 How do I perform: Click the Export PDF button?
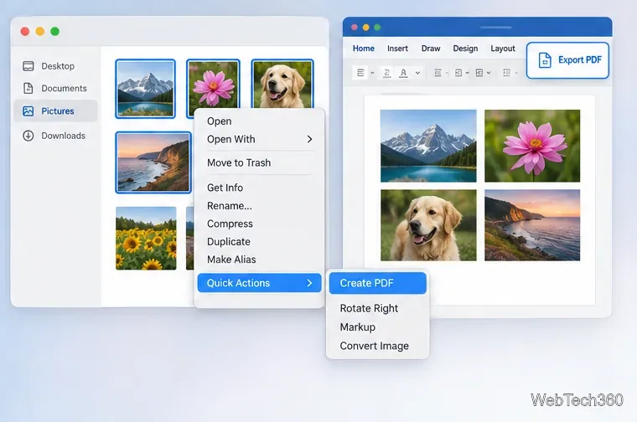[x=567, y=60]
